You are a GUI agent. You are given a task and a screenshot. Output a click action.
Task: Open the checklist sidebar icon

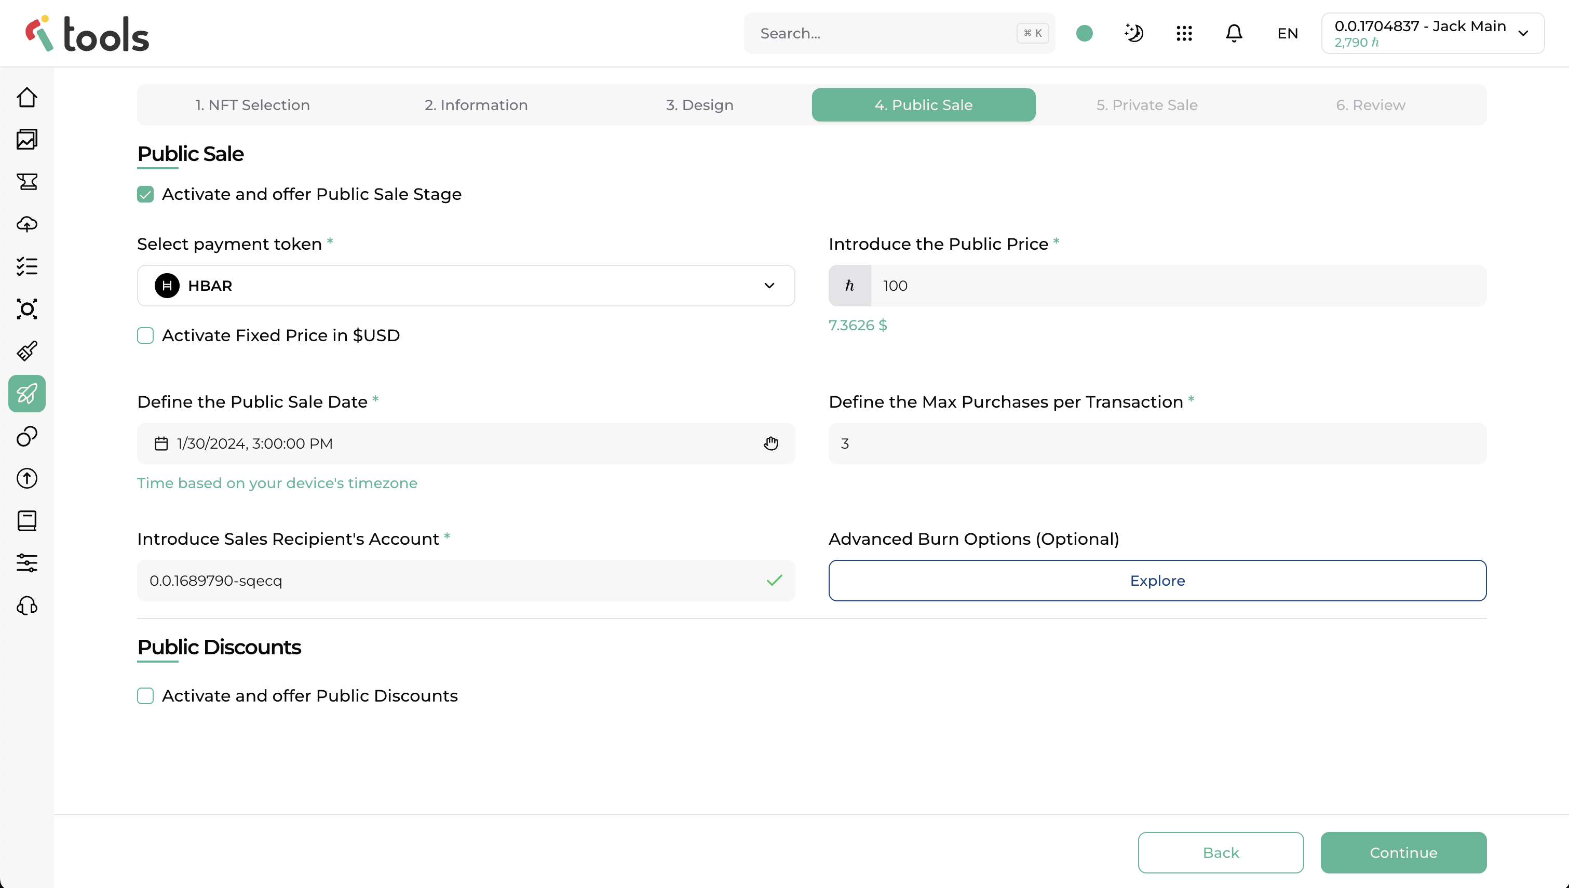[27, 266]
